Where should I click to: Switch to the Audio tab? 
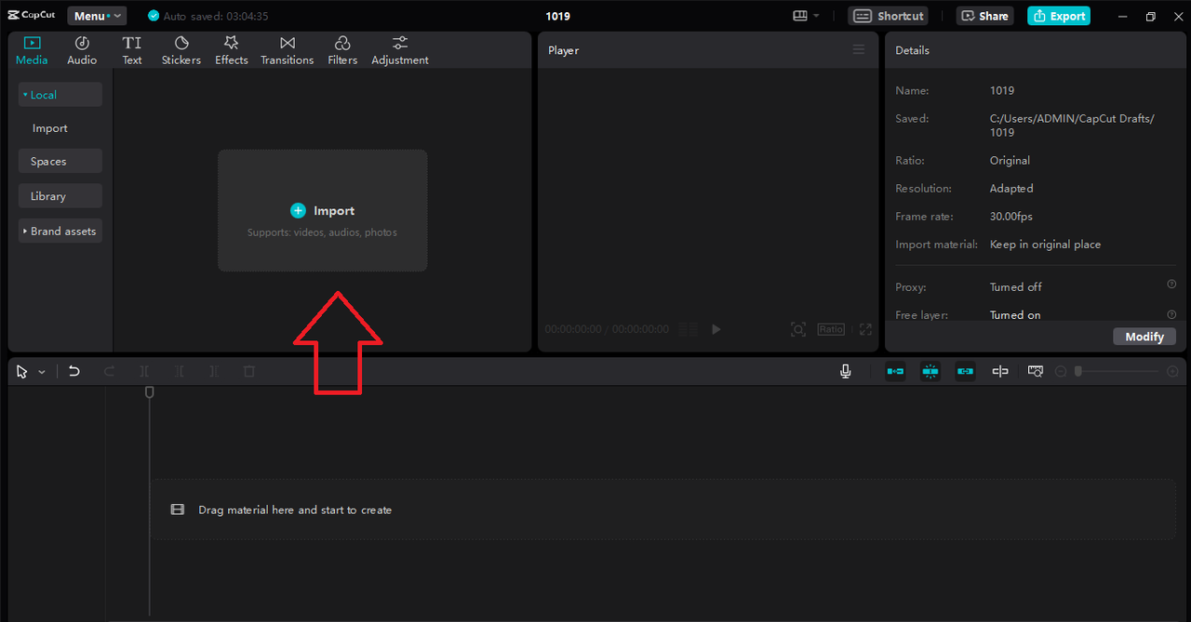coord(82,50)
